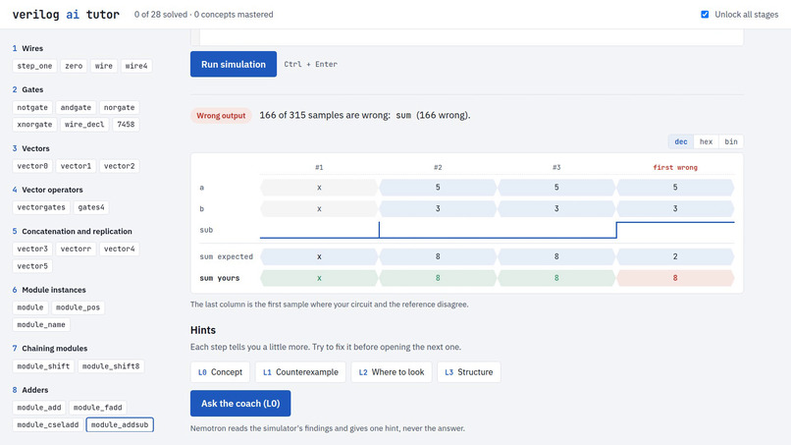Open the norgate problem
This screenshot has width=791, height=445.
[x=119, y=108]
